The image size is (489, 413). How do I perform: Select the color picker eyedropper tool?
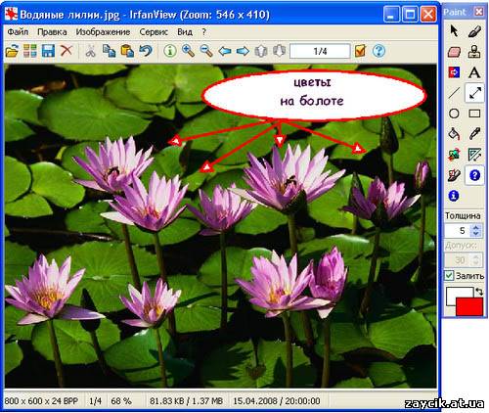click(474, 134)
